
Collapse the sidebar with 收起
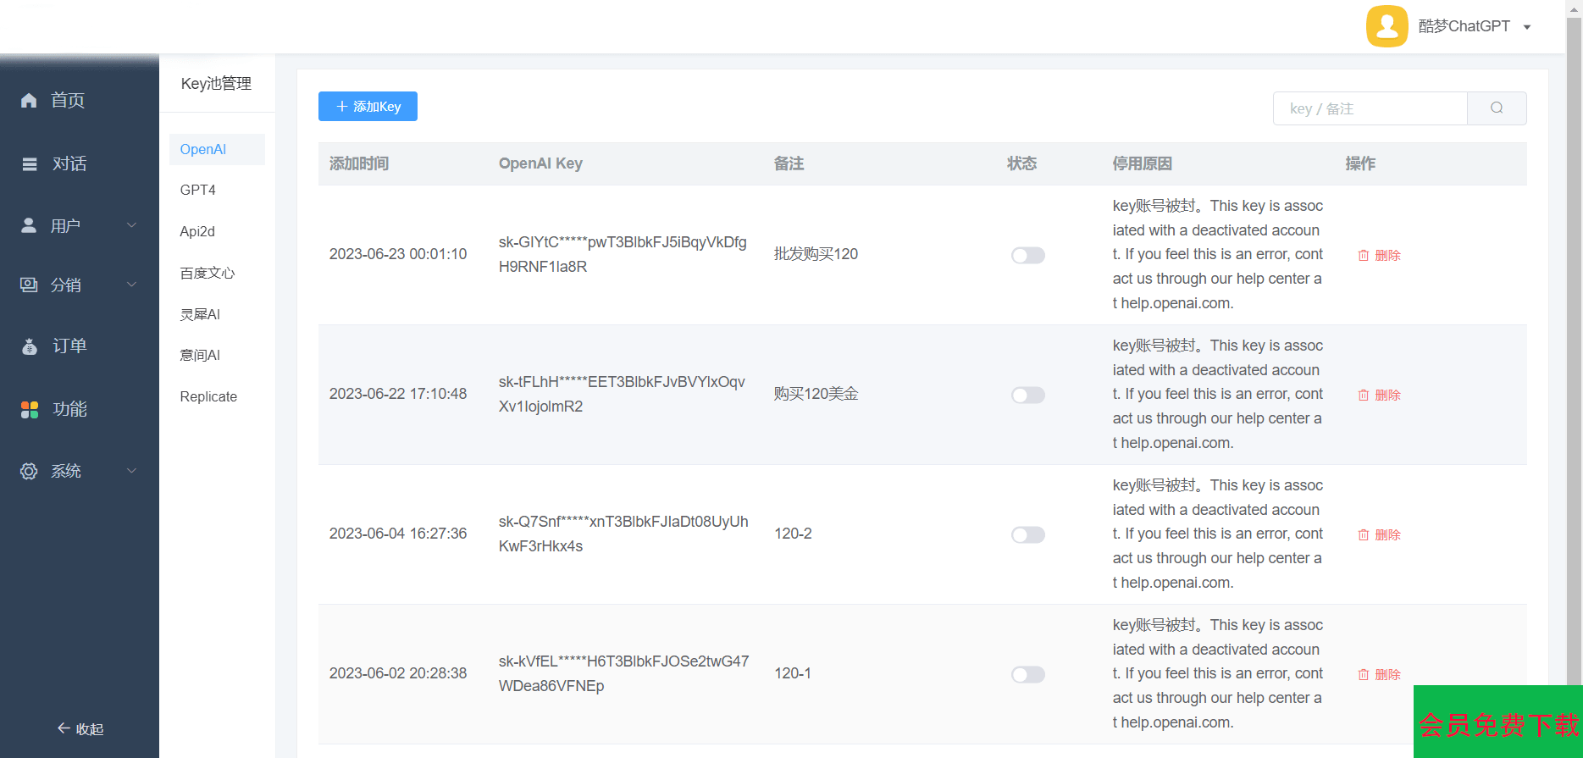pyautogui.click(x=80, y=729)
